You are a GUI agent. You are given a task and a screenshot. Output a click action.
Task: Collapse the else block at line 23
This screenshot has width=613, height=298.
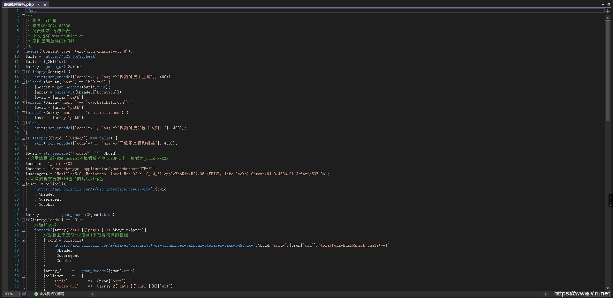[23, 123]
